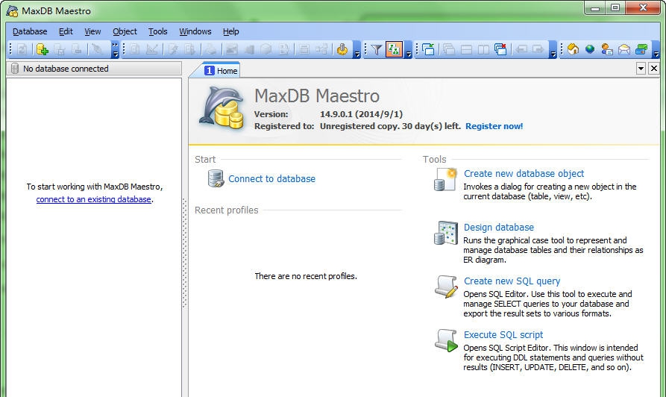Click the grayed next window arrow icon

[x=538, y=50]
